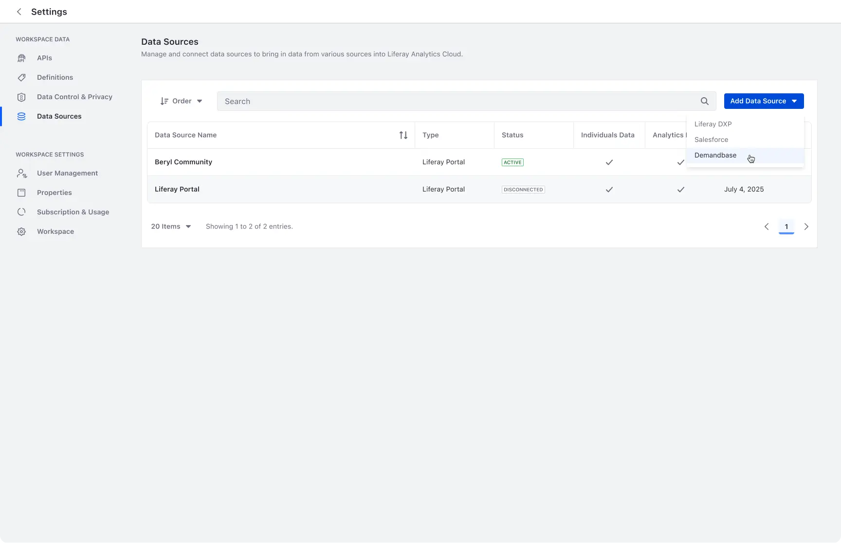Screen dimensions: 841x543
Task: Open Subscription & Usage page
Action: [73, 212]
